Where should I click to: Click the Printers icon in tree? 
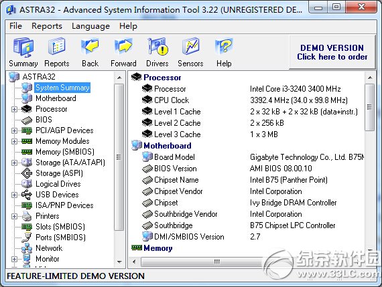point(27,216)
